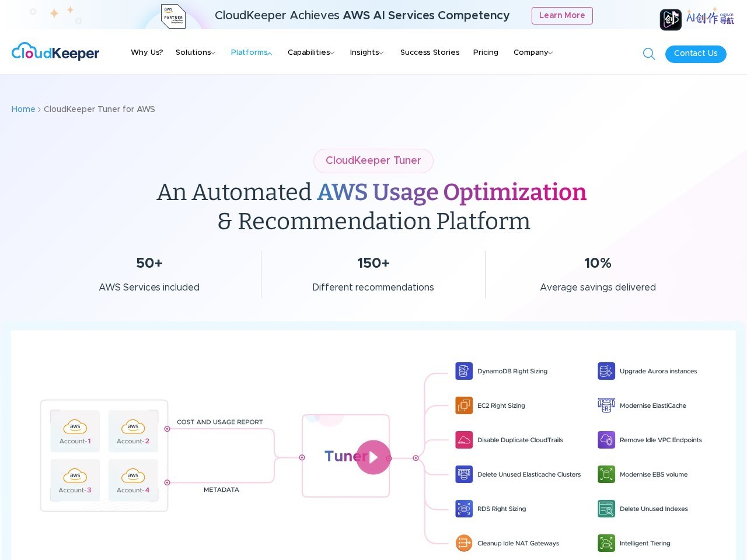Click the DynamoDB Right Sizing icon
747x560 pixels.
pos(464,371)
